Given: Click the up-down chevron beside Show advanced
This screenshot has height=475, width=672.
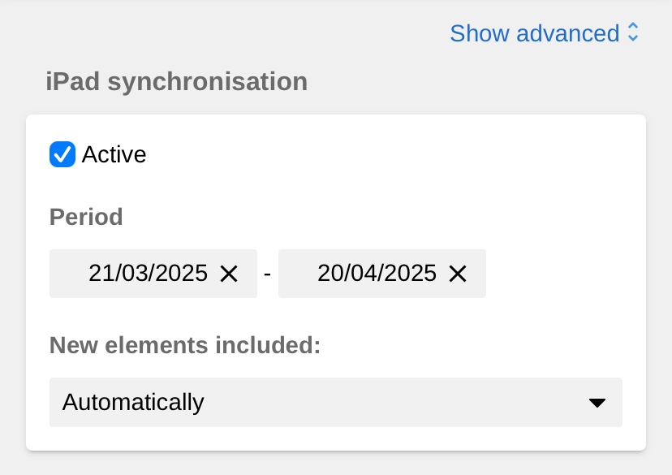Looking at the screenshot, I should [633, 33].
